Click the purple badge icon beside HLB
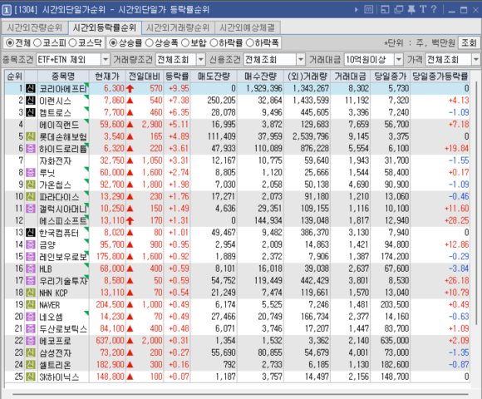This screenshot has height=399, width=482. tap(31, 268)
